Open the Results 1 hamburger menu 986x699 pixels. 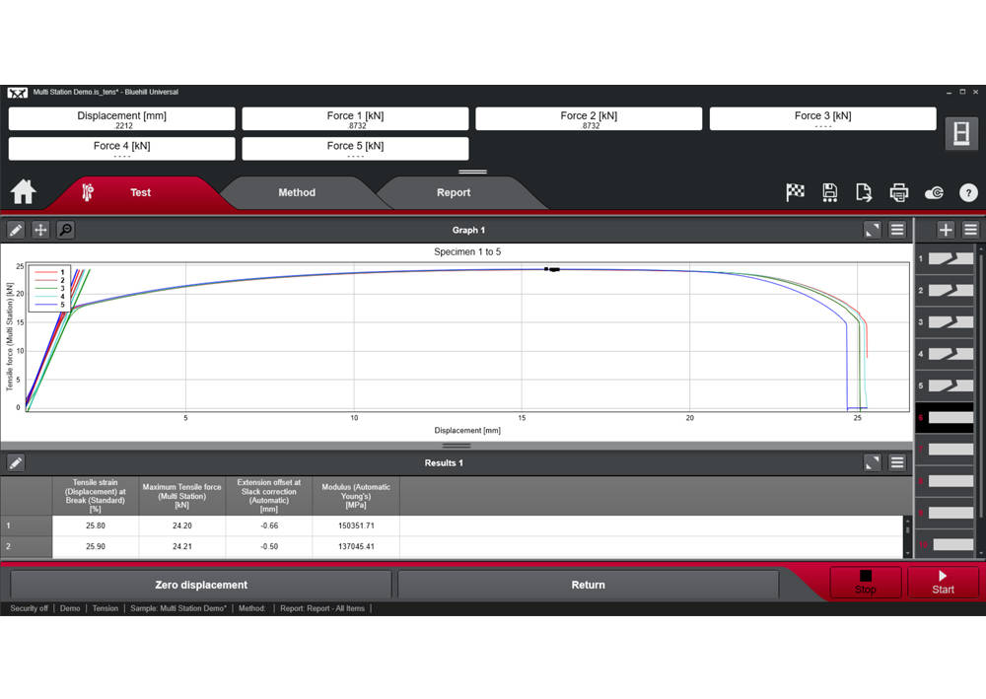pos(897,462)
